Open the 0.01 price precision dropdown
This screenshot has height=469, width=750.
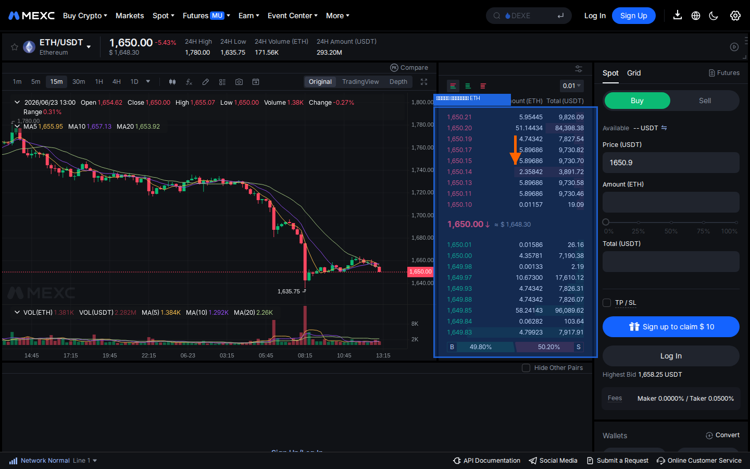pos(572,86)
